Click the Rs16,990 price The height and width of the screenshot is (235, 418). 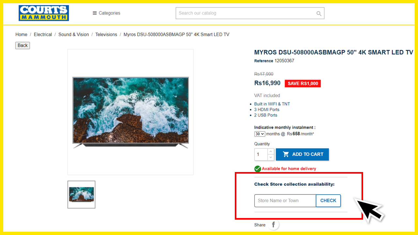click(267, 83)
